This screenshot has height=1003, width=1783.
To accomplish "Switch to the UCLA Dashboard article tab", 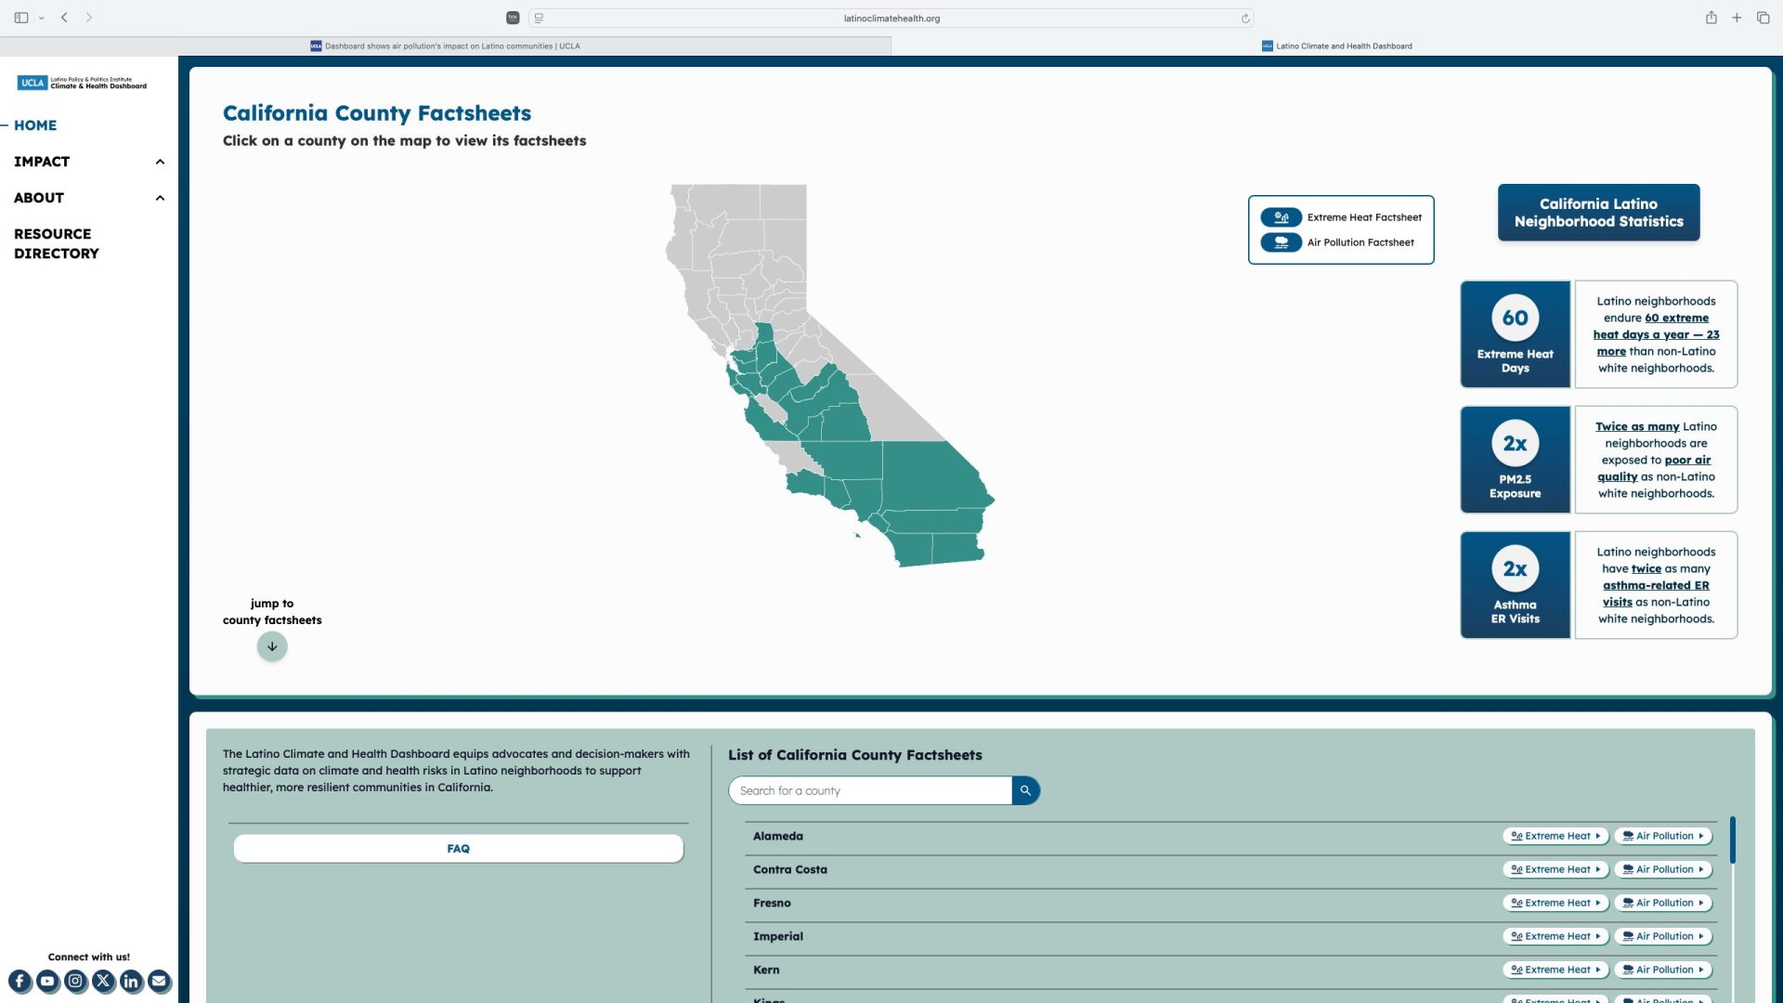I will coord(446,46).
